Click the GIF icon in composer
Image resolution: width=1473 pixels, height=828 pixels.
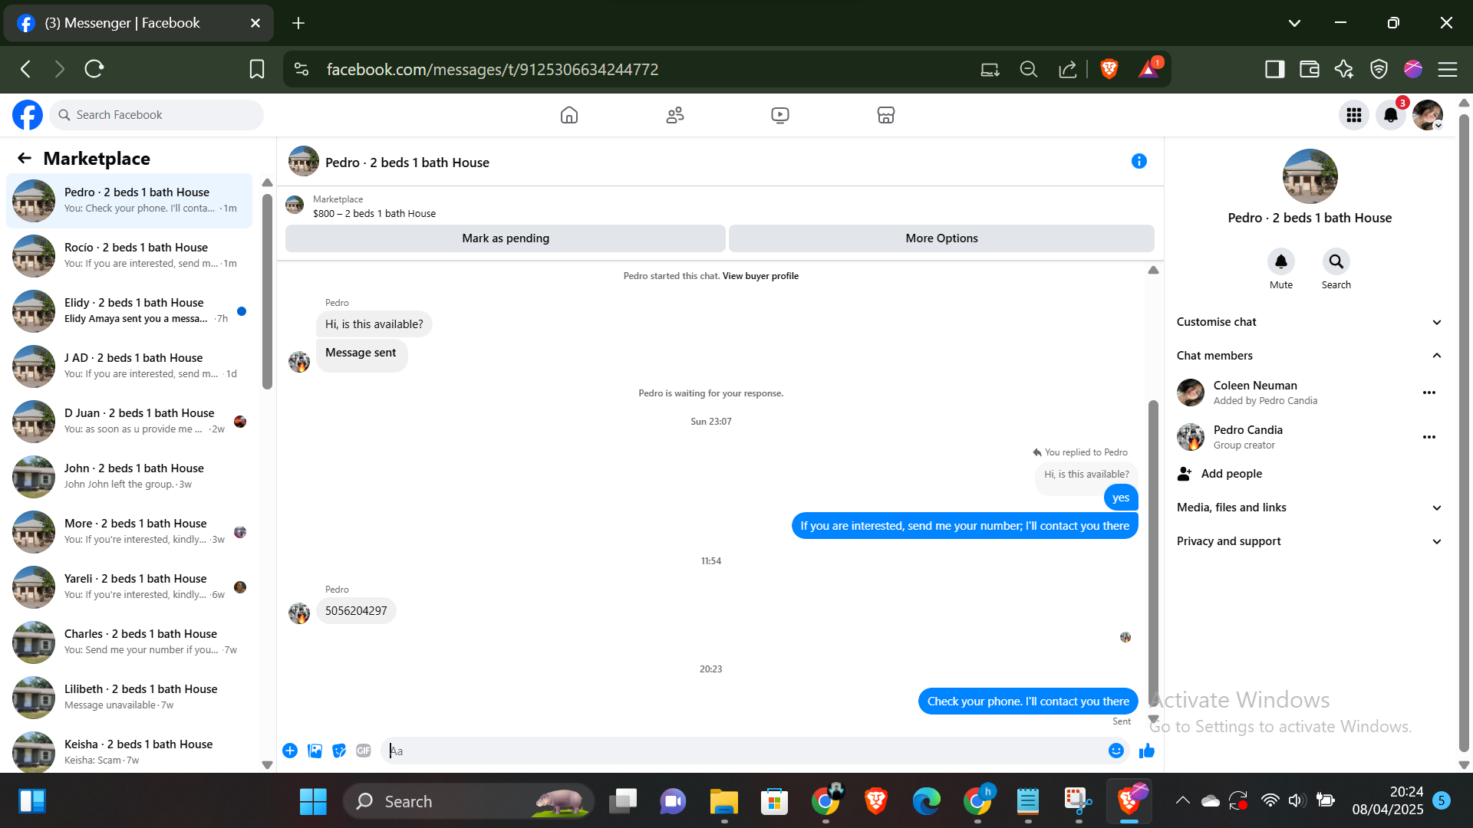click(364, 751)
